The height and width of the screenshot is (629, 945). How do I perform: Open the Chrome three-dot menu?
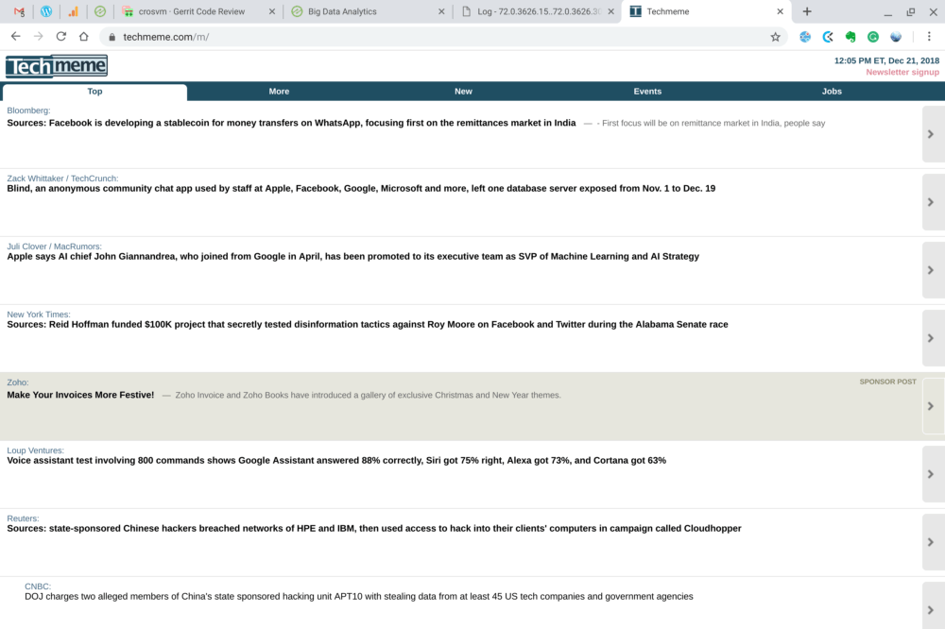tap(929, 37)
